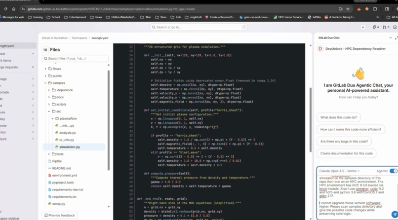The height and width of the screenshot is (220, 398).
Task: Click the Provide feedback button
Action: 60,216
